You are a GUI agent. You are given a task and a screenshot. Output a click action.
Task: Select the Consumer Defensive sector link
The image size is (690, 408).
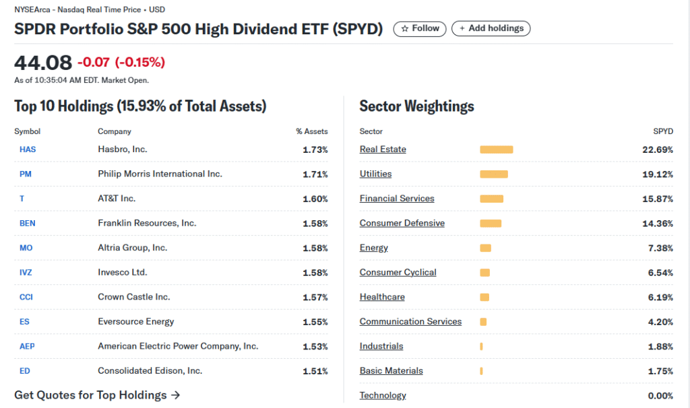tap(402, 224)
